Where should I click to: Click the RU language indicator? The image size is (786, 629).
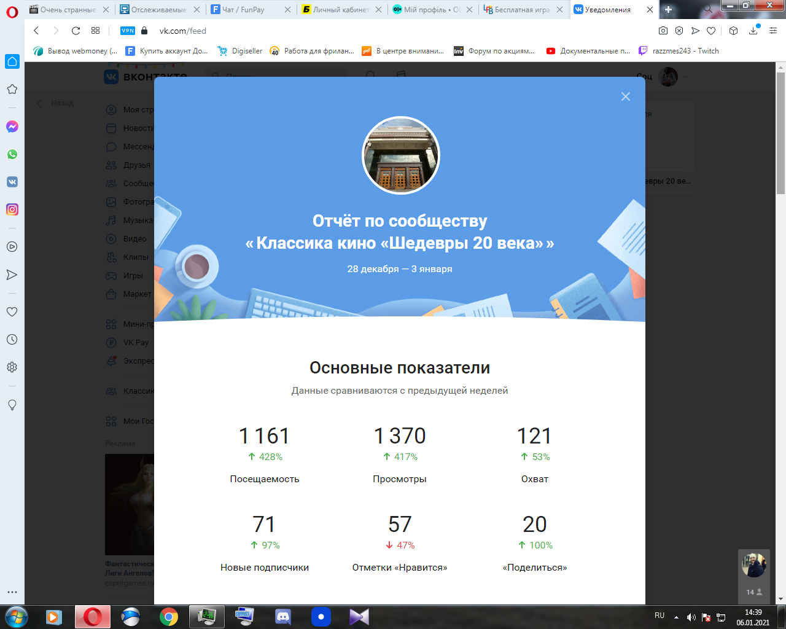[660, 615]
